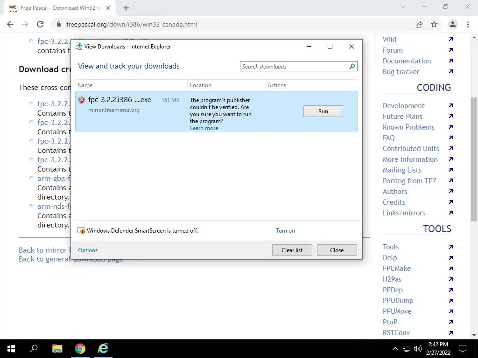Click the red shield warning icon
This screenshot has height=358, width=478.
(x=81, y=100)
